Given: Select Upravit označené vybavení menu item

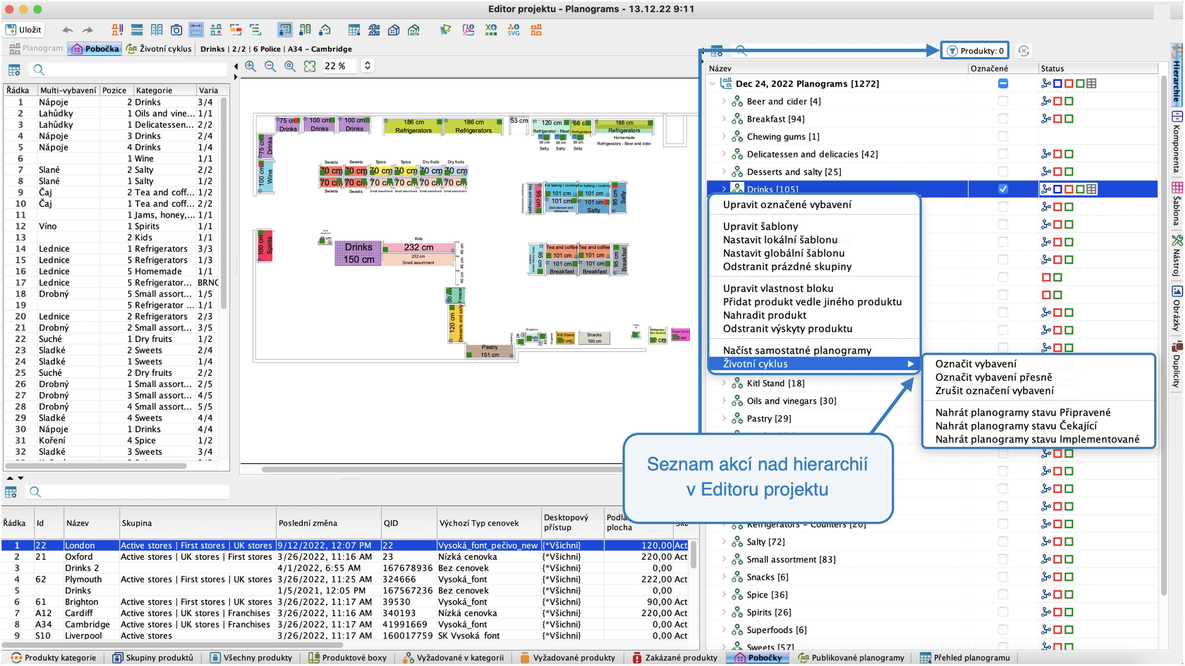Looking at the screenshot, I should tap(787, 204).
